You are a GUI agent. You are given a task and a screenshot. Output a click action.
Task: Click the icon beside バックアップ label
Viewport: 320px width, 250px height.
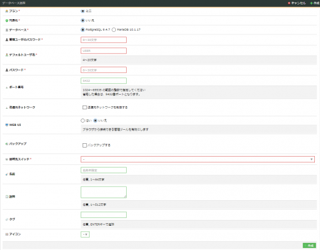coord(6,144)
